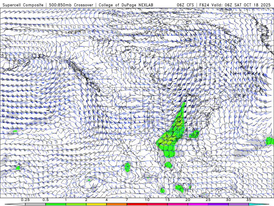The height and width of the screenshot is (206, 274).
Task: Click the "College of DuPage NEXLAB" label
Action: click(126, 5)
